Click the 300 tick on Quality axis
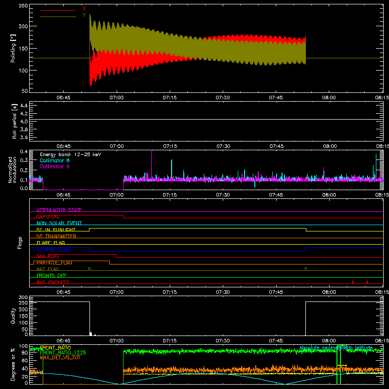The height and width of the screenshot is (389, 389). pos(23,298)
